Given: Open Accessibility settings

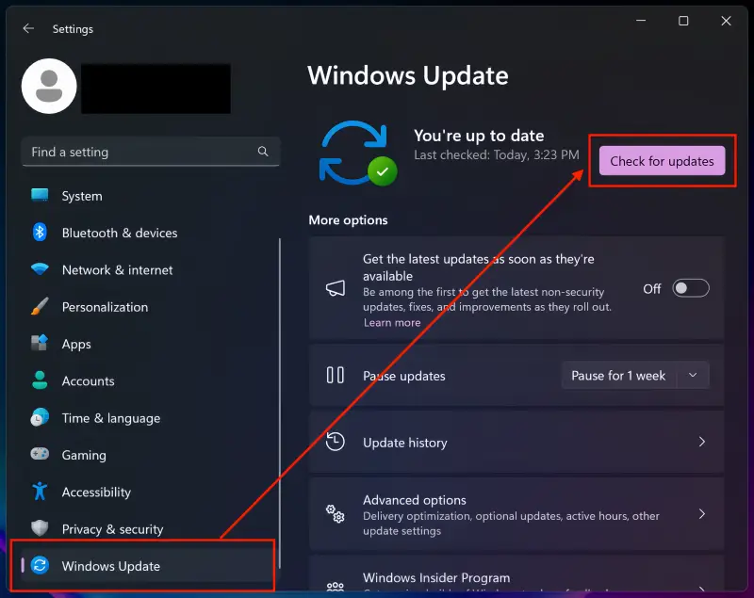Looking at the screenshot, I should 150,492.
